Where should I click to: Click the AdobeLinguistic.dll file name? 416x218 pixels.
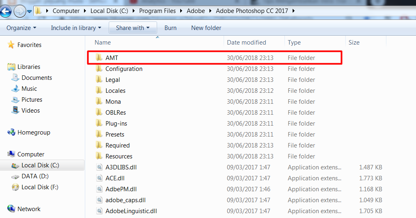coord(131,211)
